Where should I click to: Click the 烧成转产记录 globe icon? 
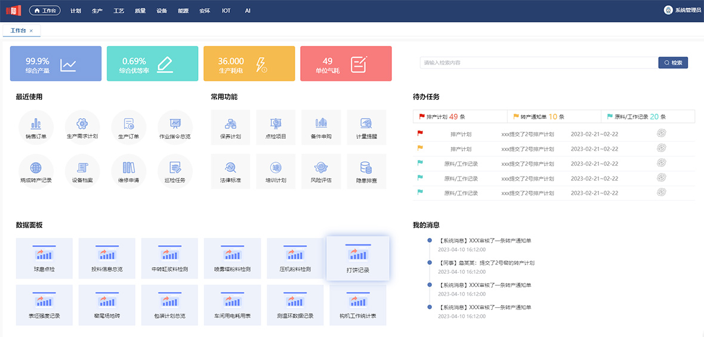(36, 168)
